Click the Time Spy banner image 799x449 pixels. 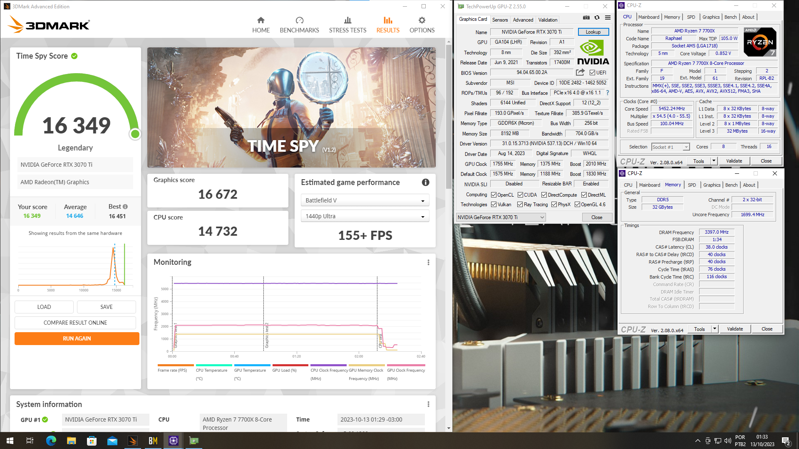[x=291, y=107]
